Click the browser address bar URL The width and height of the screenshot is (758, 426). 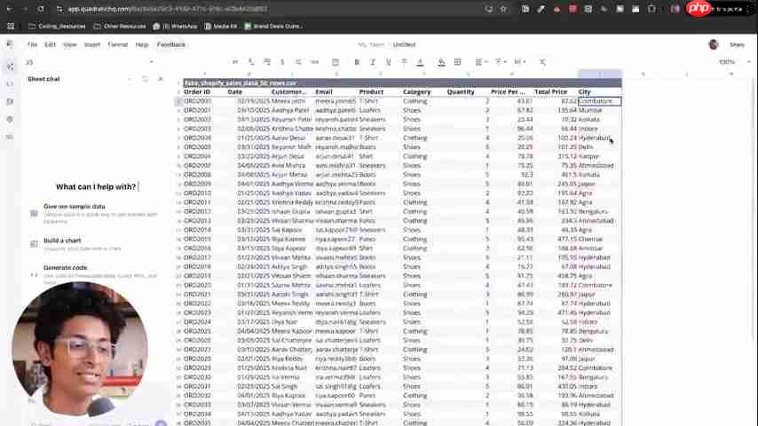click(168, 9)
